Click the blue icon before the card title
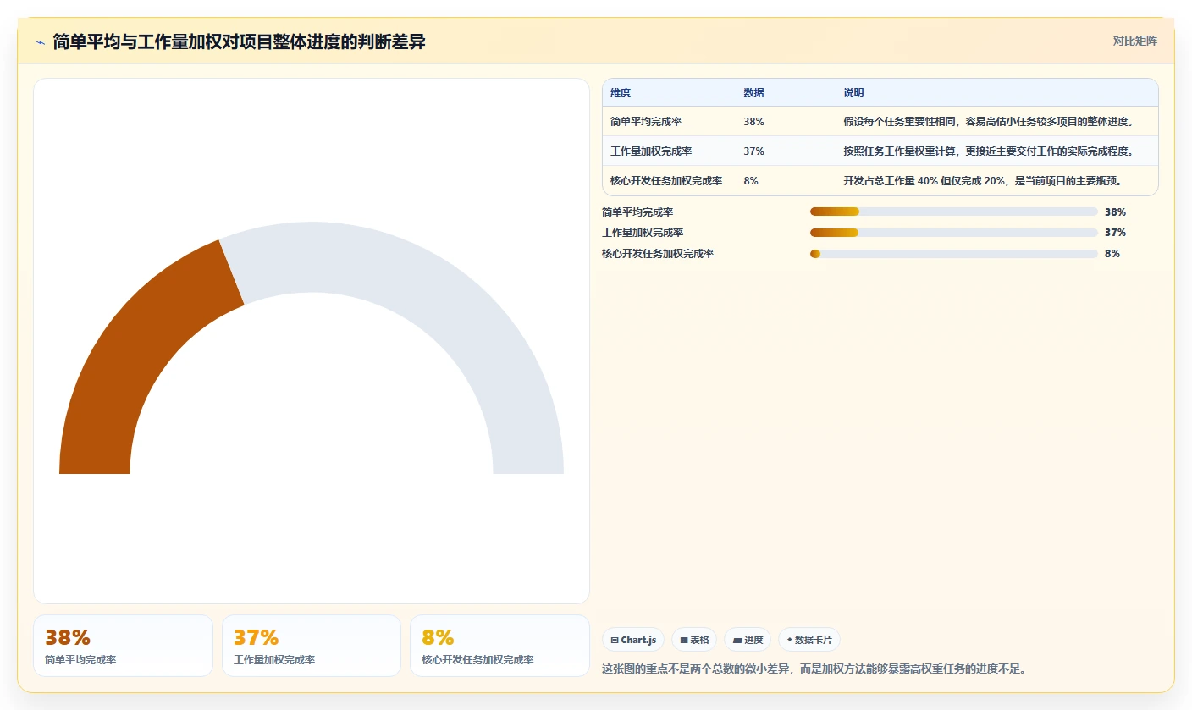The height and width of the screenshot is (710, 1192). tap(40, 42)
